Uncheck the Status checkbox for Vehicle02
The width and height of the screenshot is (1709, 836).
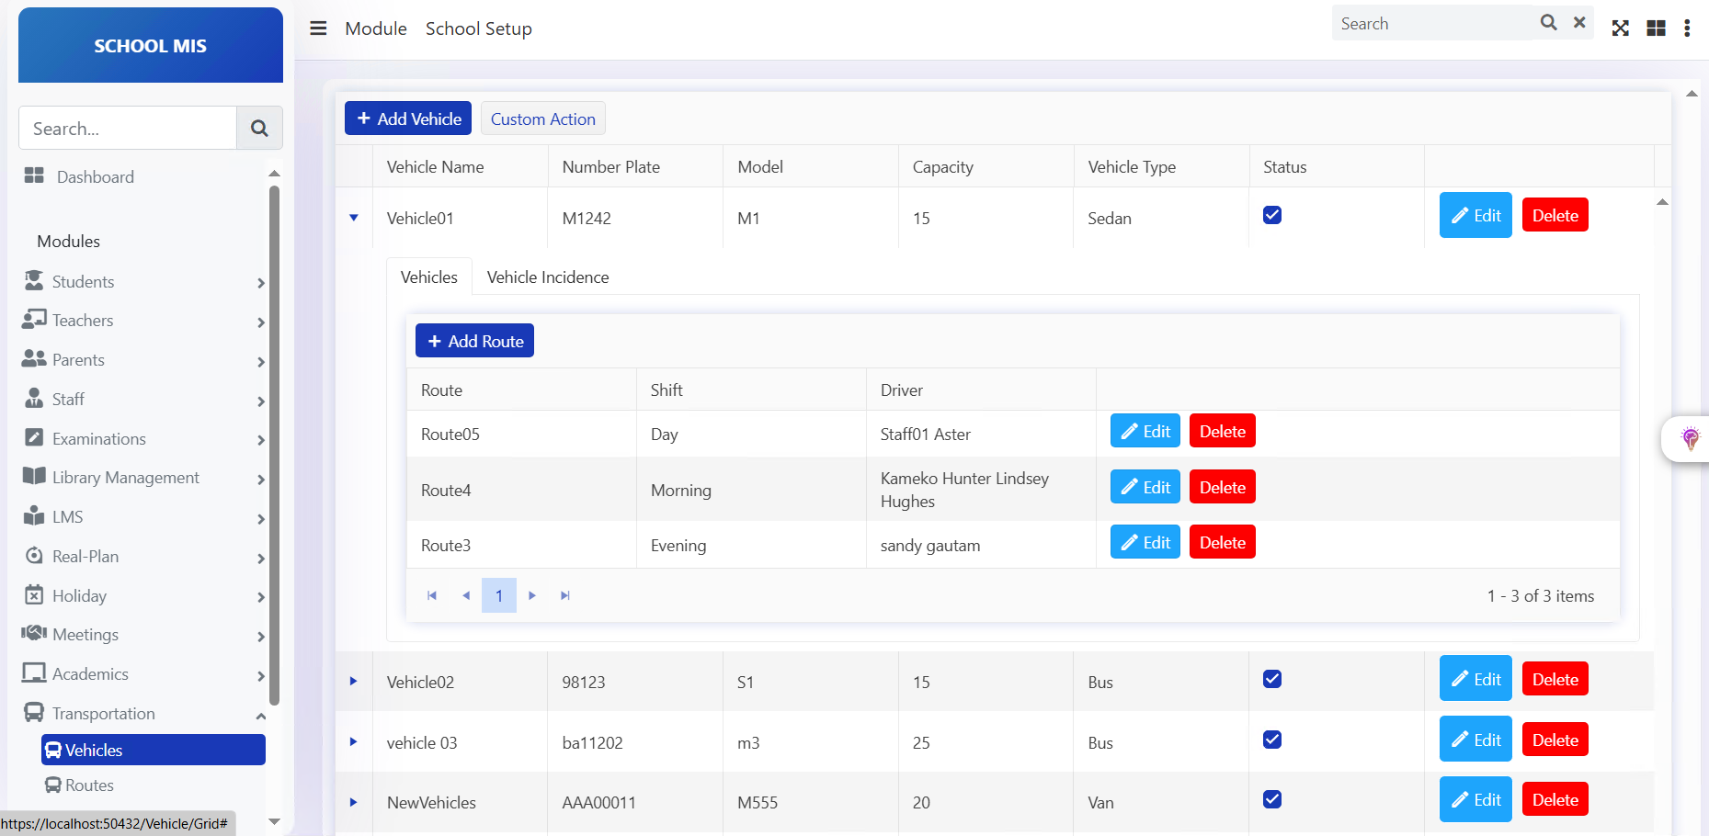click(x=1272, y=679)
